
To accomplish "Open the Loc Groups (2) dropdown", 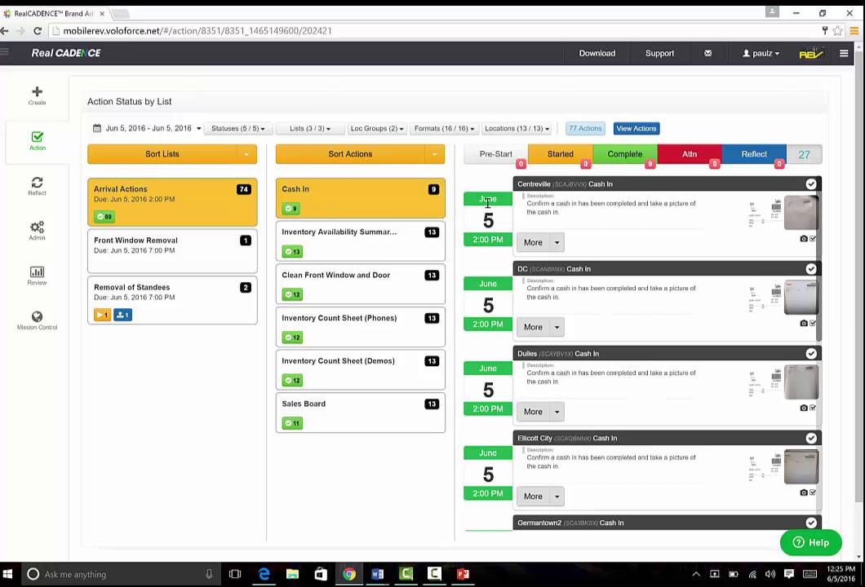I will pyautogui.click(x=377, y=129).
